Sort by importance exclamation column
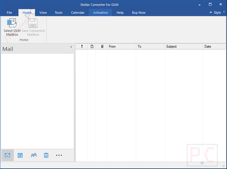The image size is (227, 169). tap(82, 46)
